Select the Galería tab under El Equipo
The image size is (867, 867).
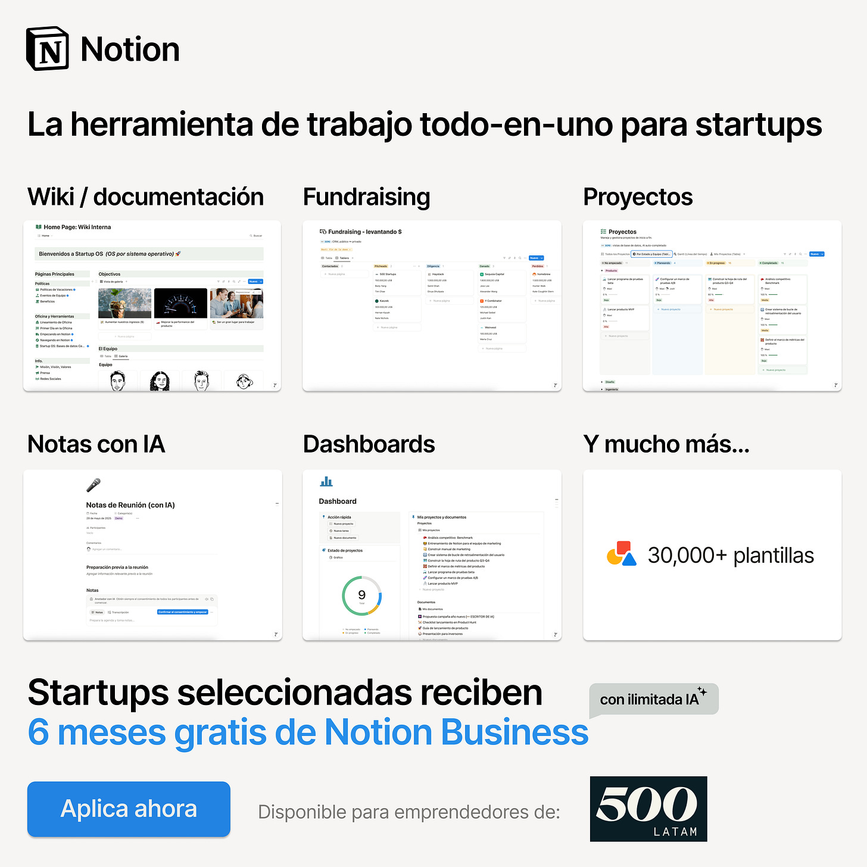tap(121, 356)
